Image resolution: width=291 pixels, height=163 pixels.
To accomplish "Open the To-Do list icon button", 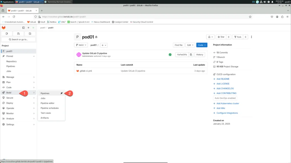I will 30,34.
